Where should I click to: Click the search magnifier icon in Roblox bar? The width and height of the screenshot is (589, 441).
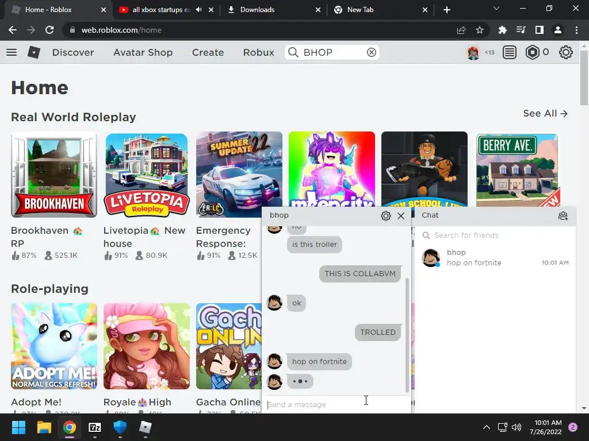click(x=293, y=52)
